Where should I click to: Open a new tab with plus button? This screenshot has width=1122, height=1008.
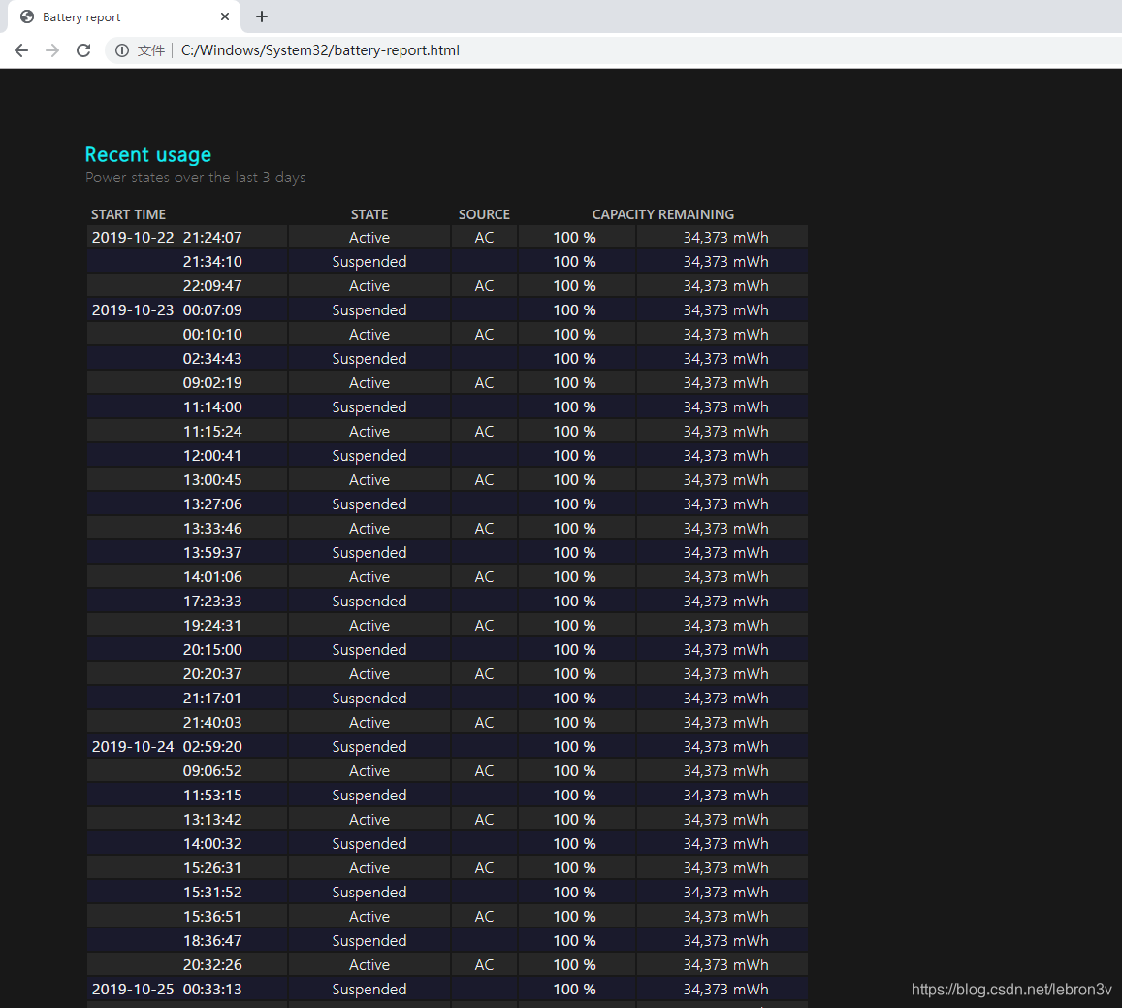[262, 16]
